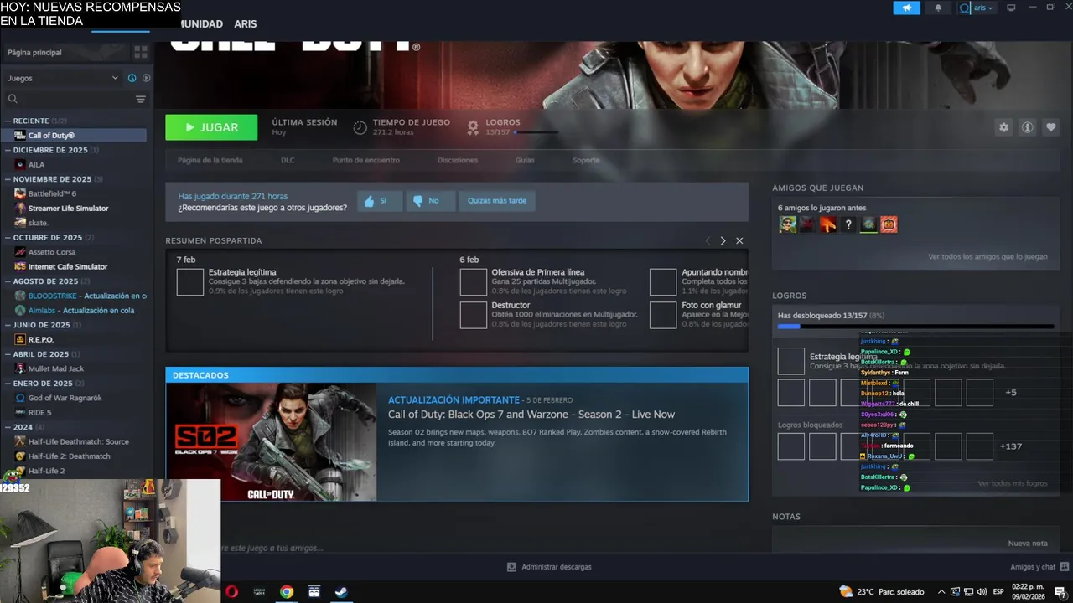Open Google Chrome from the taskbar
The height and width of the screenshot is (603, 1073).
point(287,591)
